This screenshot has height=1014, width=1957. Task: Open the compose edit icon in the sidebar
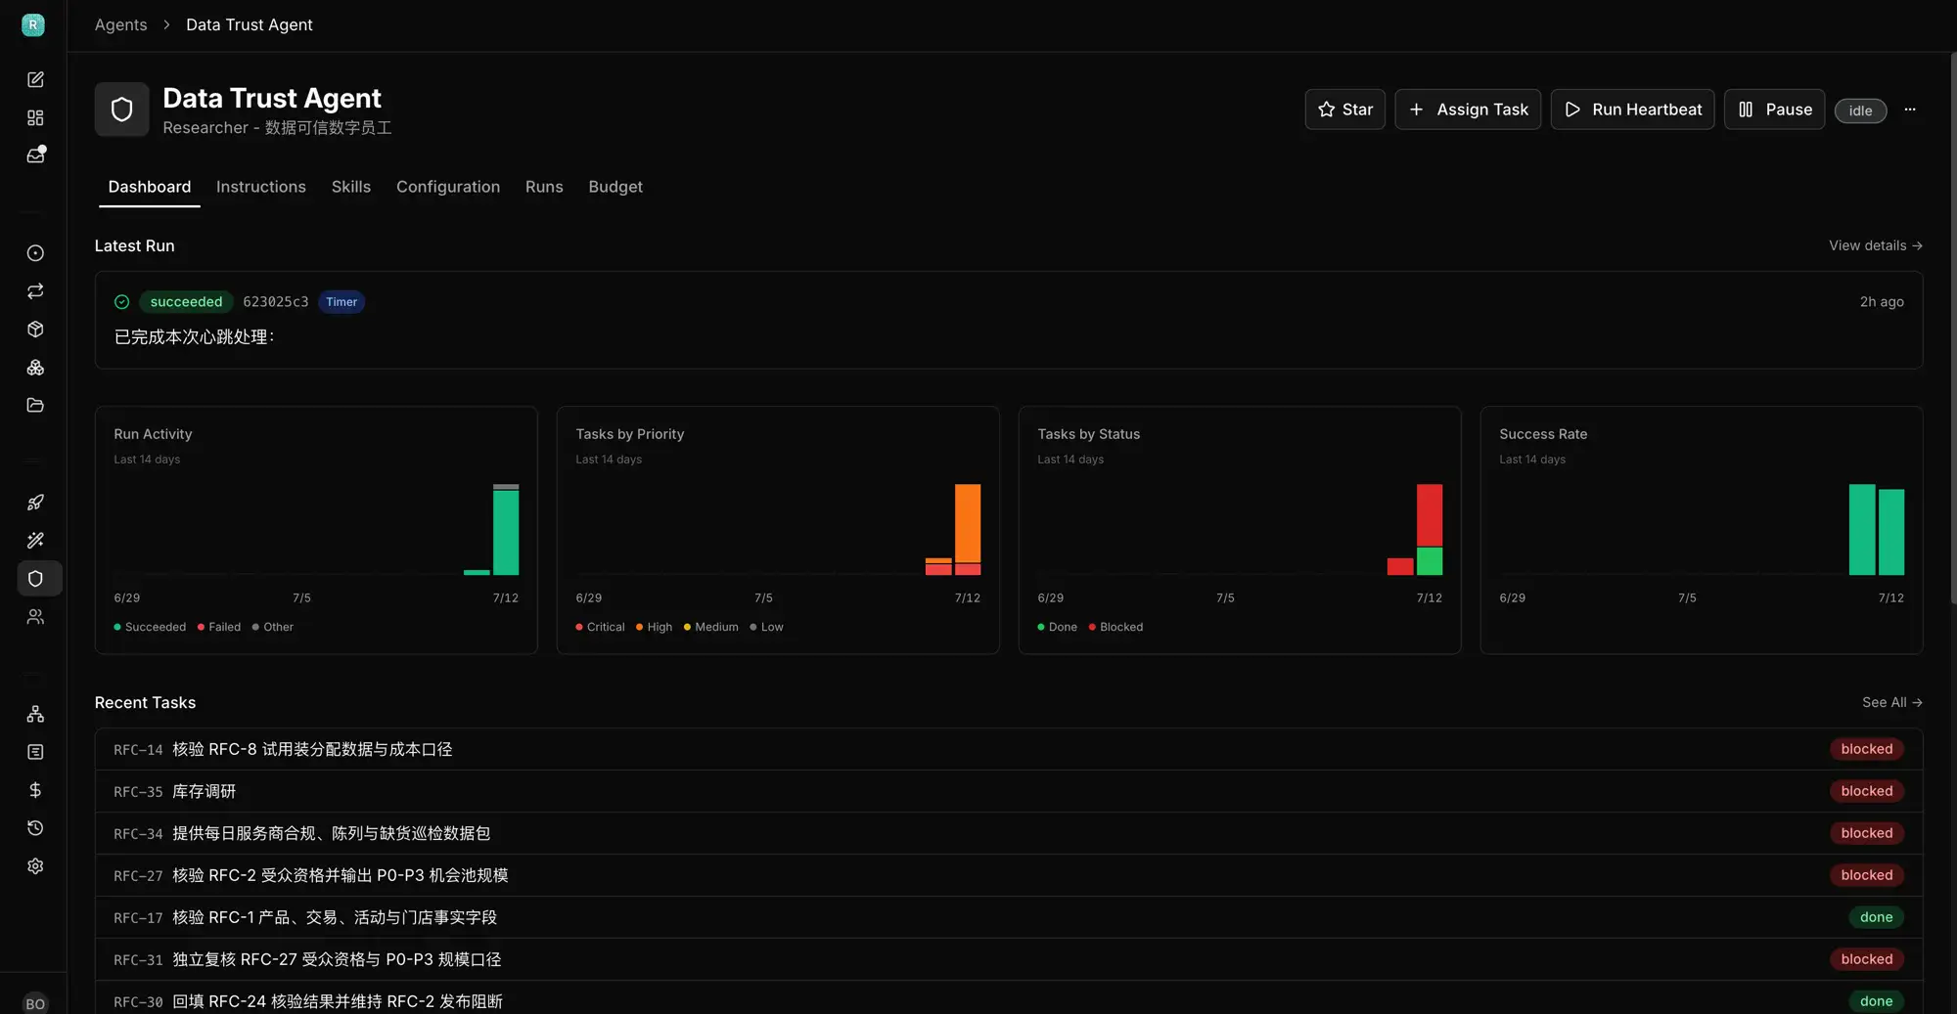click(x=35, y=79)
